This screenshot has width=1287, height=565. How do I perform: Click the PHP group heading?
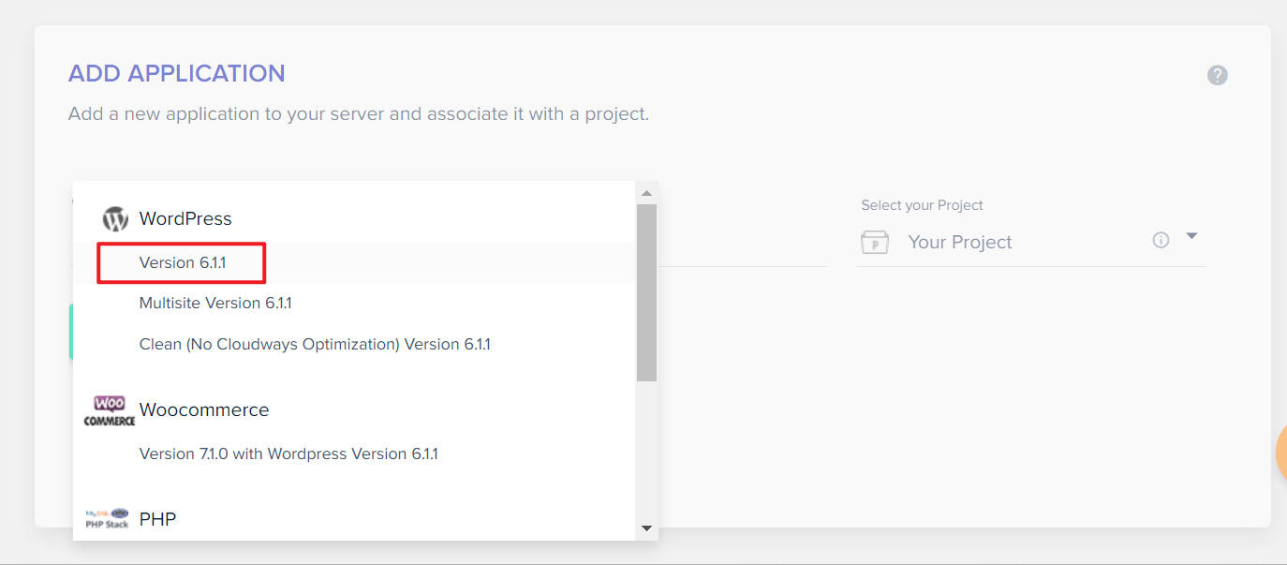coord(157,519)
